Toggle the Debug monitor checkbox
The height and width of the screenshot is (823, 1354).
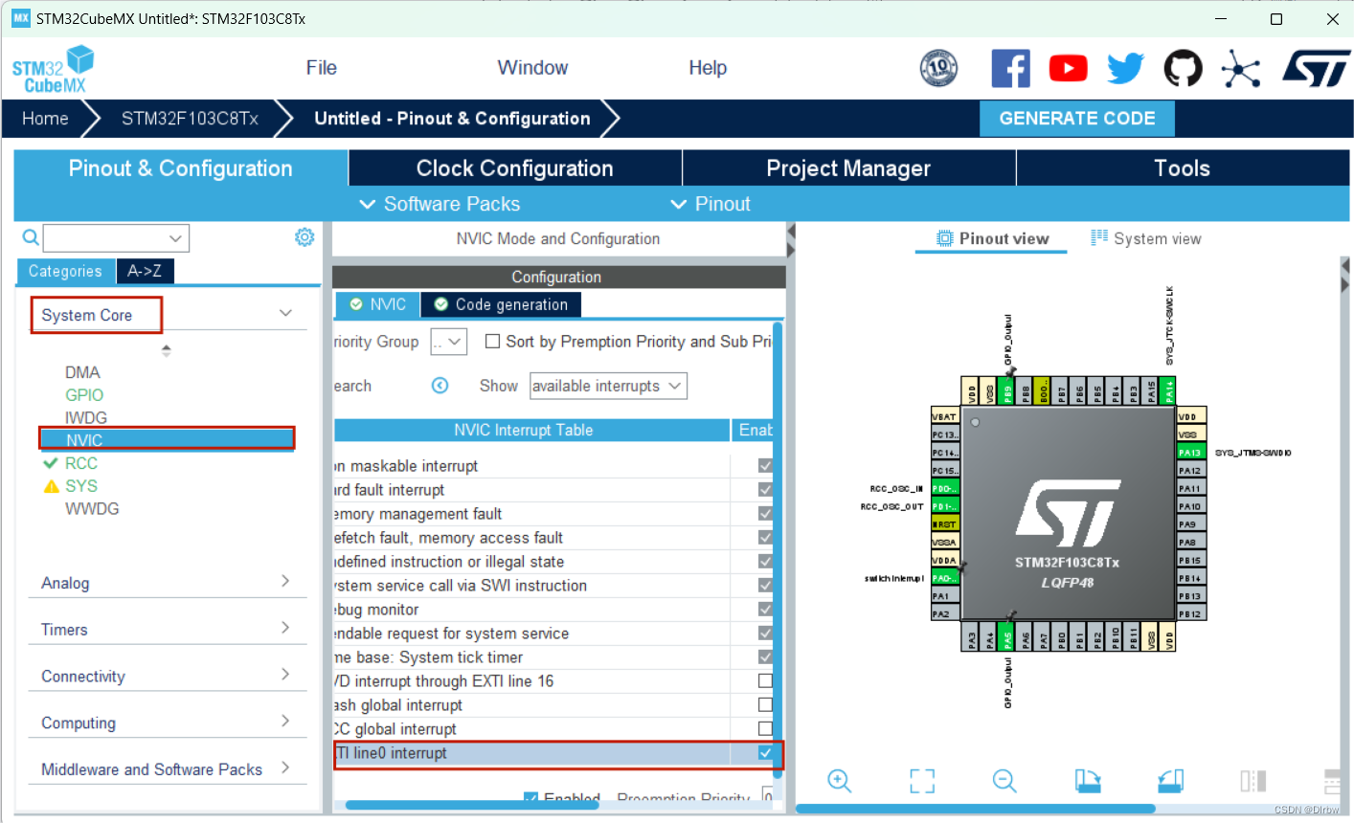click(765, 610)
